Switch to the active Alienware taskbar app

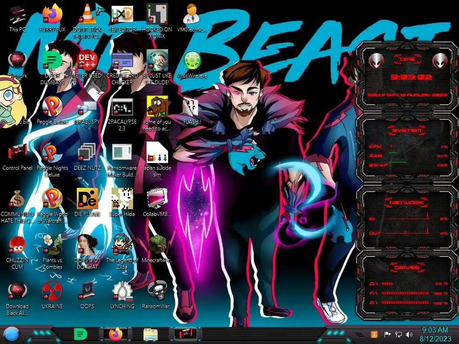(186, 334)
